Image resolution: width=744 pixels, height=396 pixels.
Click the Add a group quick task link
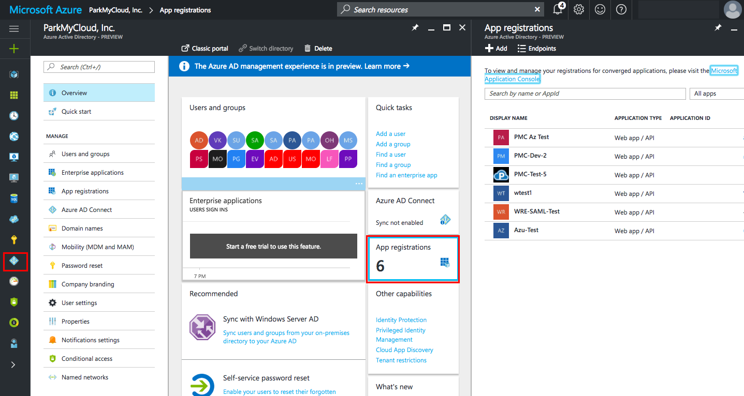(393, 144)
